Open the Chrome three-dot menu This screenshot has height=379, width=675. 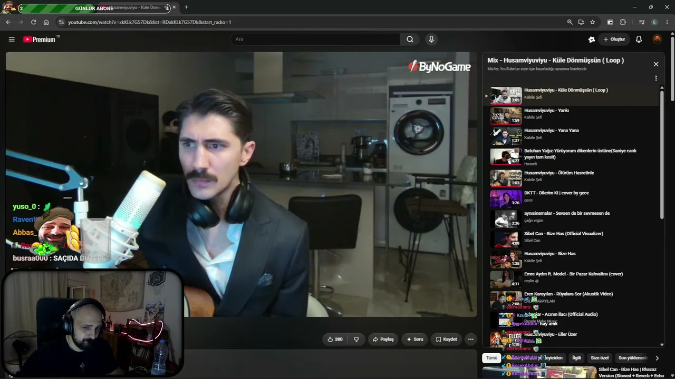click(x=668, y=22)
